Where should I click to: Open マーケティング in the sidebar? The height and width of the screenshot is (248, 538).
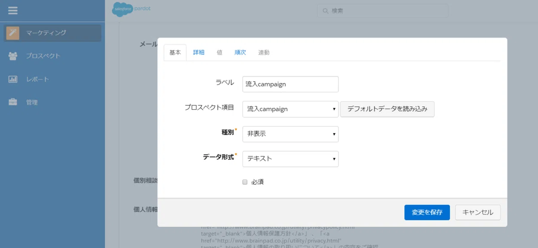53,33
